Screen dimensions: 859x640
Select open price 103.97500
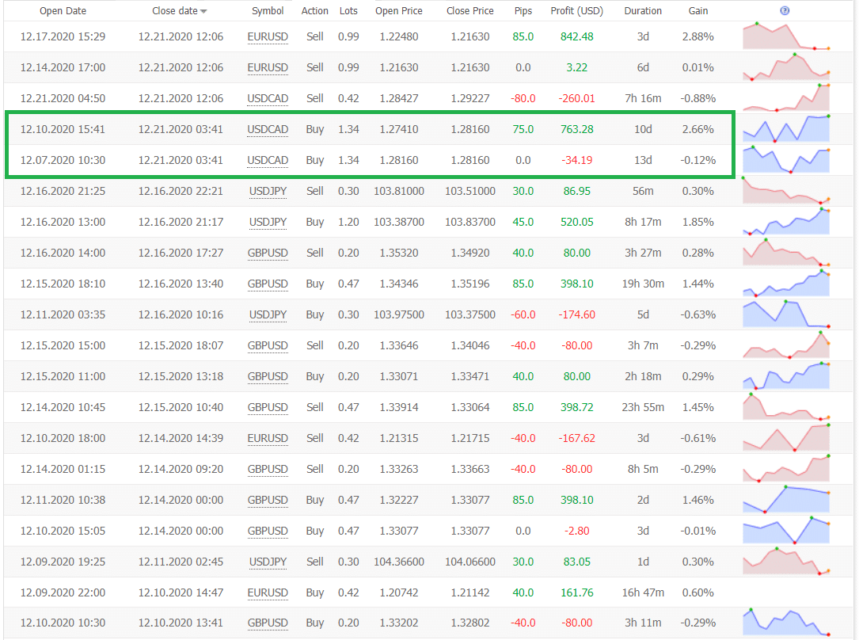point(399,314)
